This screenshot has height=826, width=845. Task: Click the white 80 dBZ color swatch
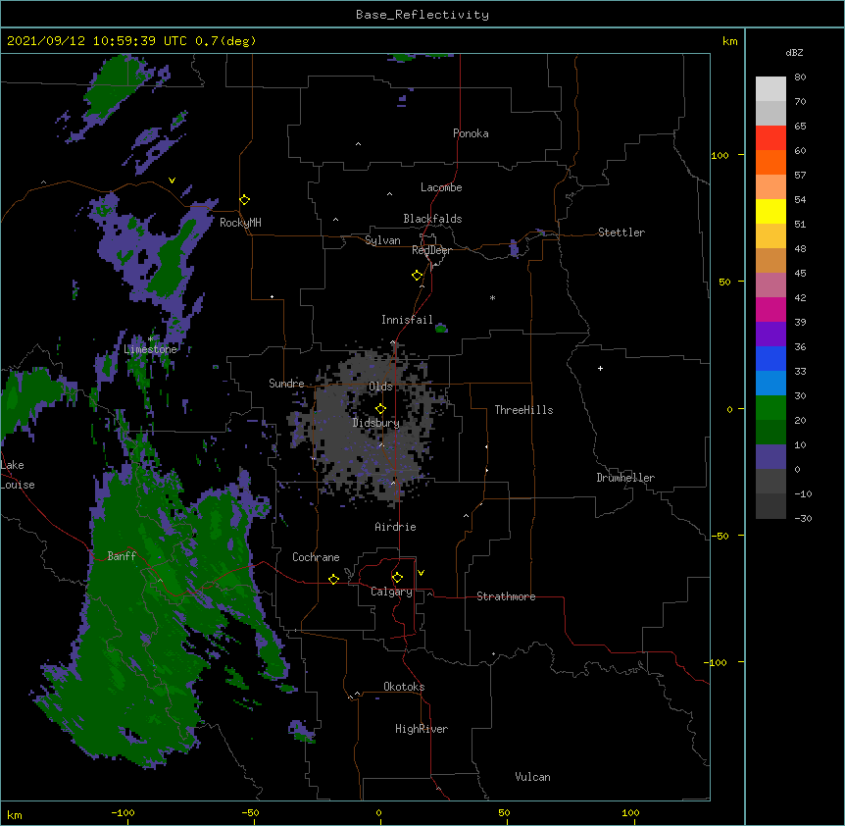(x=770, y=88)
